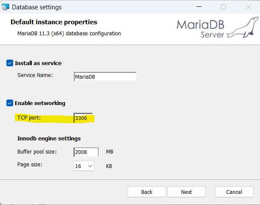Click the 'MariaDB 11.3 (x64) database configuration' text
260x205 pixels.
click(x=69, y=34)
